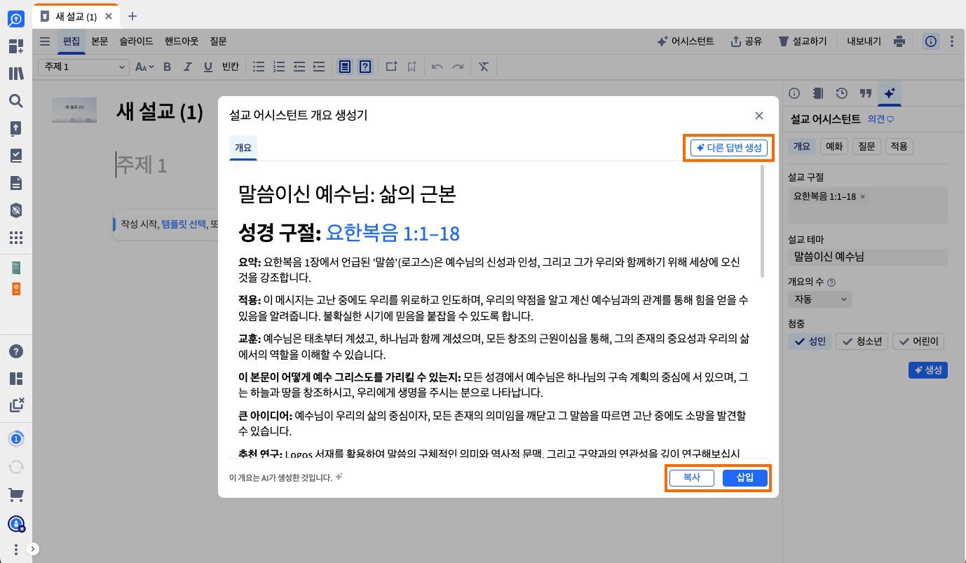Switch to the 슬라이드 tab
Image resolution: width=966 pixels, height=563 pixels.
pyautogui.click(x=136, y=41)
